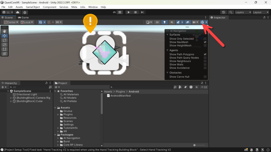Click the Project search field
Screen dimensions: 271x152
[142, 87]
